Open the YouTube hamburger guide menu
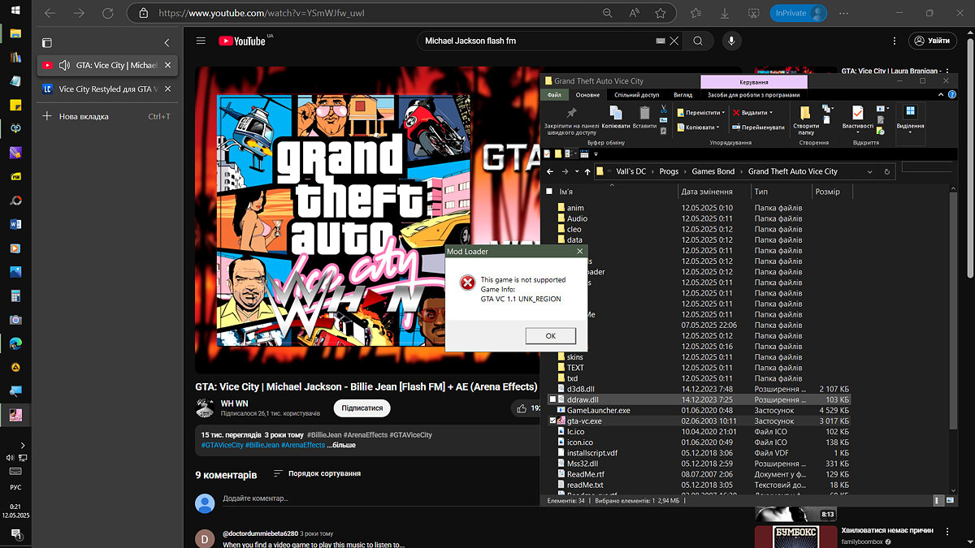Viewport: 975px width, 548px height. coord(201,41)
